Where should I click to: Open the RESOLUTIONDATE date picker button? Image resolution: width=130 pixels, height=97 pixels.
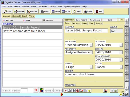click(121, 60)
